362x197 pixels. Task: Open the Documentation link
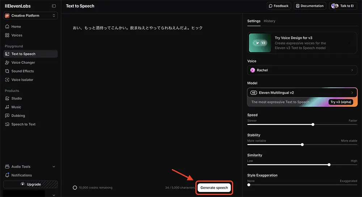click(310, 6)
